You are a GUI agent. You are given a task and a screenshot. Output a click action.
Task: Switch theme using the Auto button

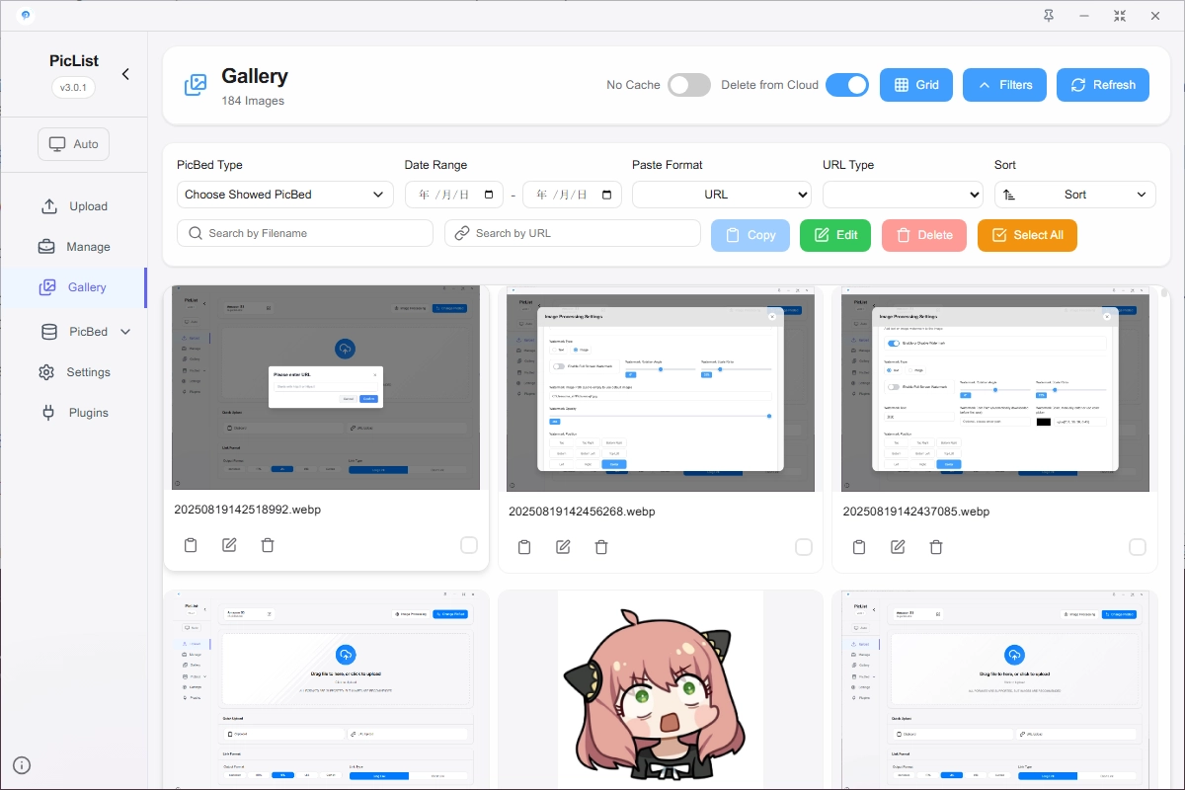tap(74, 144)
